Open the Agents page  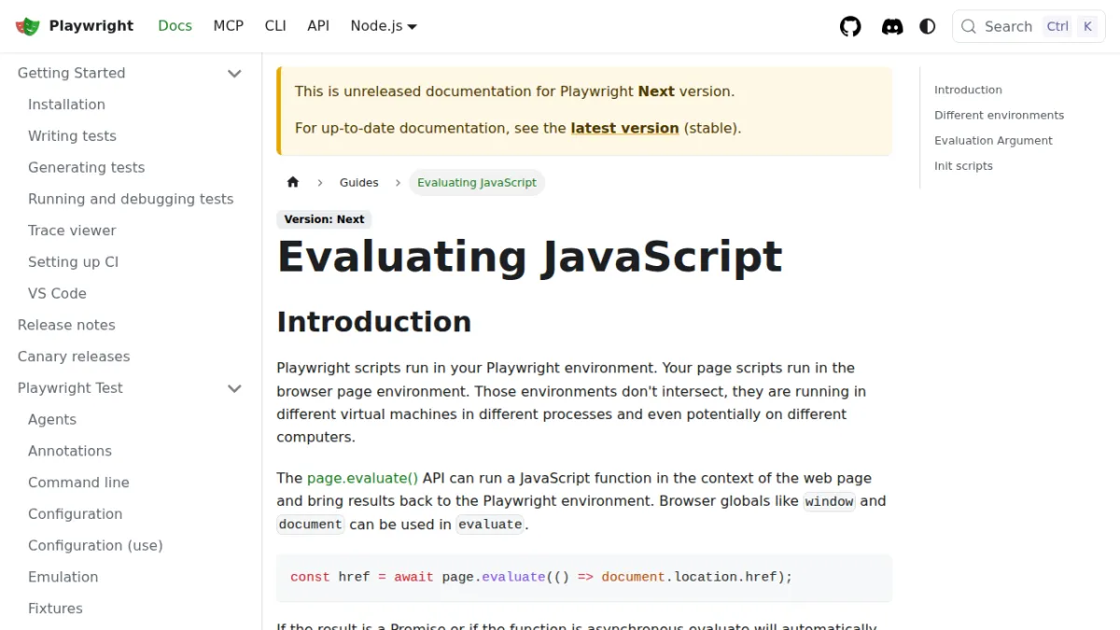52,420
